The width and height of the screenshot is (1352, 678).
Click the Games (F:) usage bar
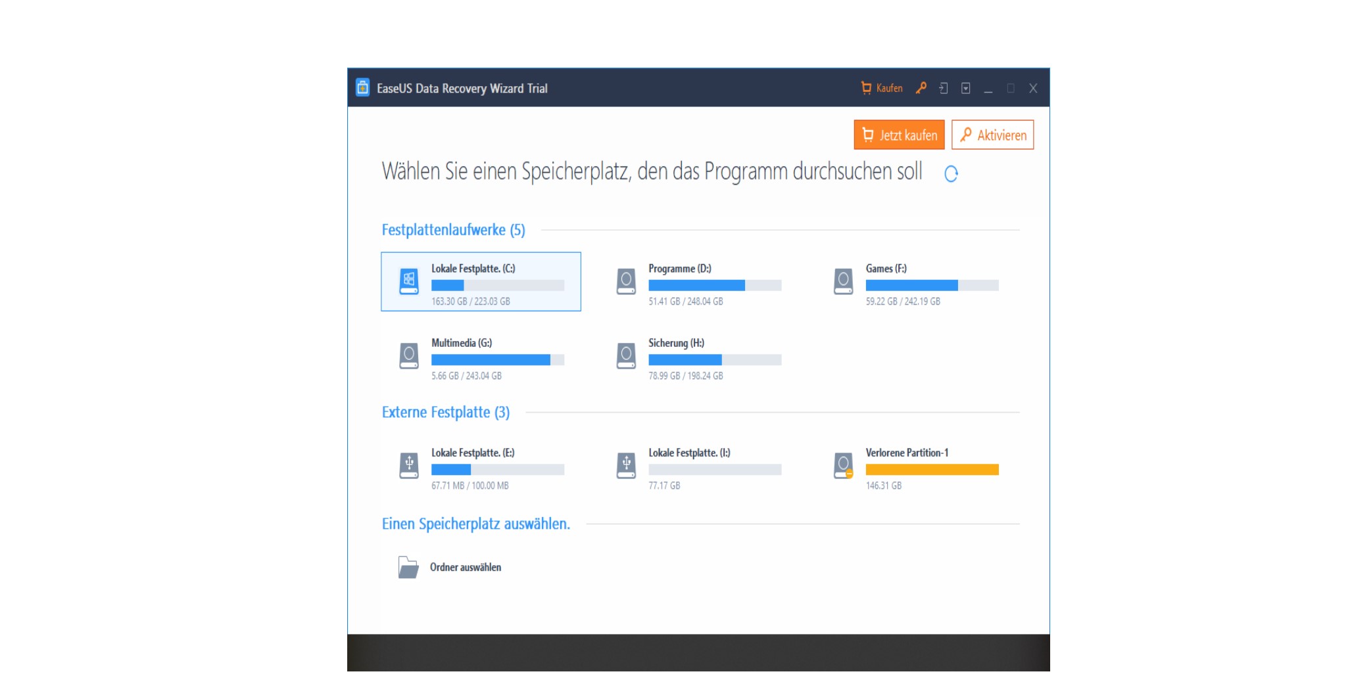932,285
